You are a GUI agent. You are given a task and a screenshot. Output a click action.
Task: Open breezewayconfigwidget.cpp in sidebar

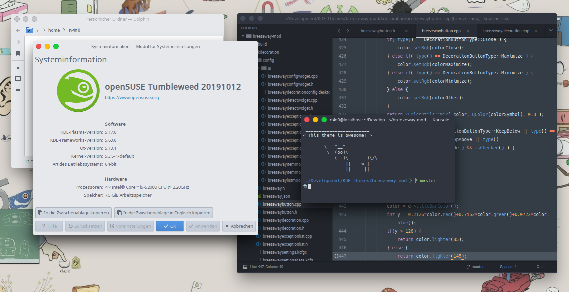click(292, 76)
